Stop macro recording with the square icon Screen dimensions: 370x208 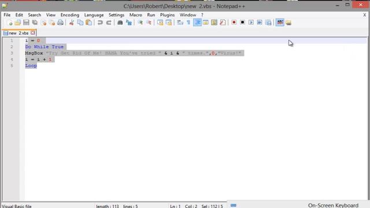click(x=242, y=23)
